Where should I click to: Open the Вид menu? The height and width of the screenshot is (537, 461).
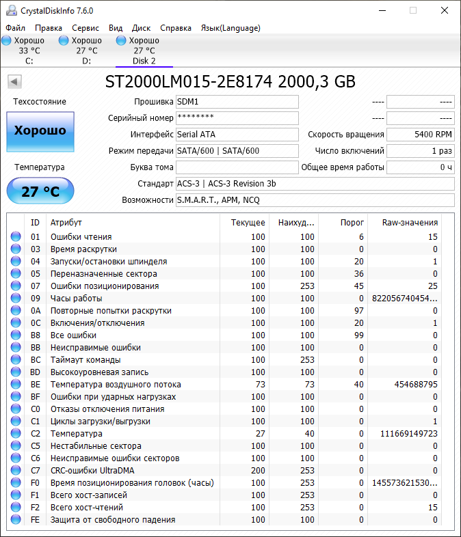pyautogui.click(x=116, y=28)
